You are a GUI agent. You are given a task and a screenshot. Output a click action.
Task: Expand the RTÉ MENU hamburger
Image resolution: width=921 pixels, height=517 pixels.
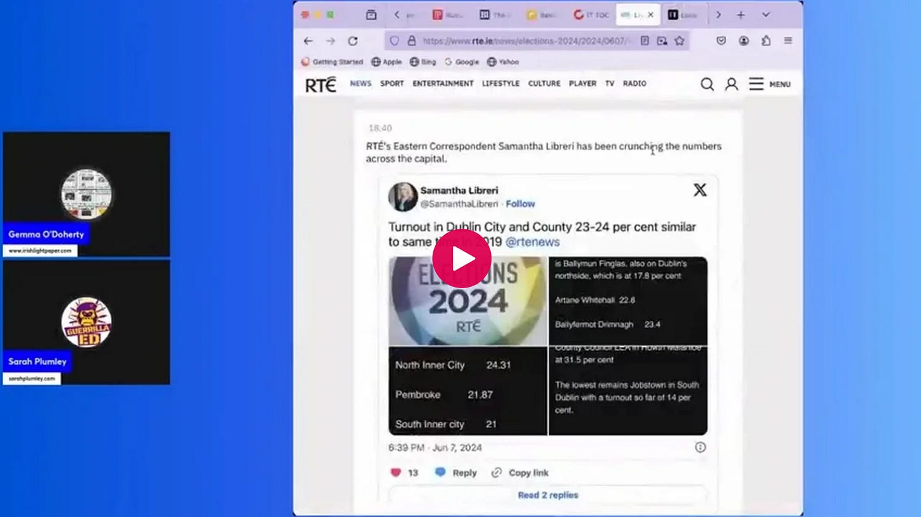770,84
